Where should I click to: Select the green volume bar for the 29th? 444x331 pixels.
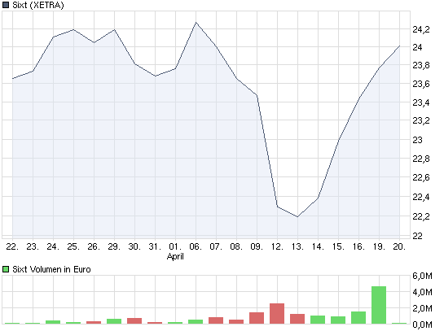point(114,321)
